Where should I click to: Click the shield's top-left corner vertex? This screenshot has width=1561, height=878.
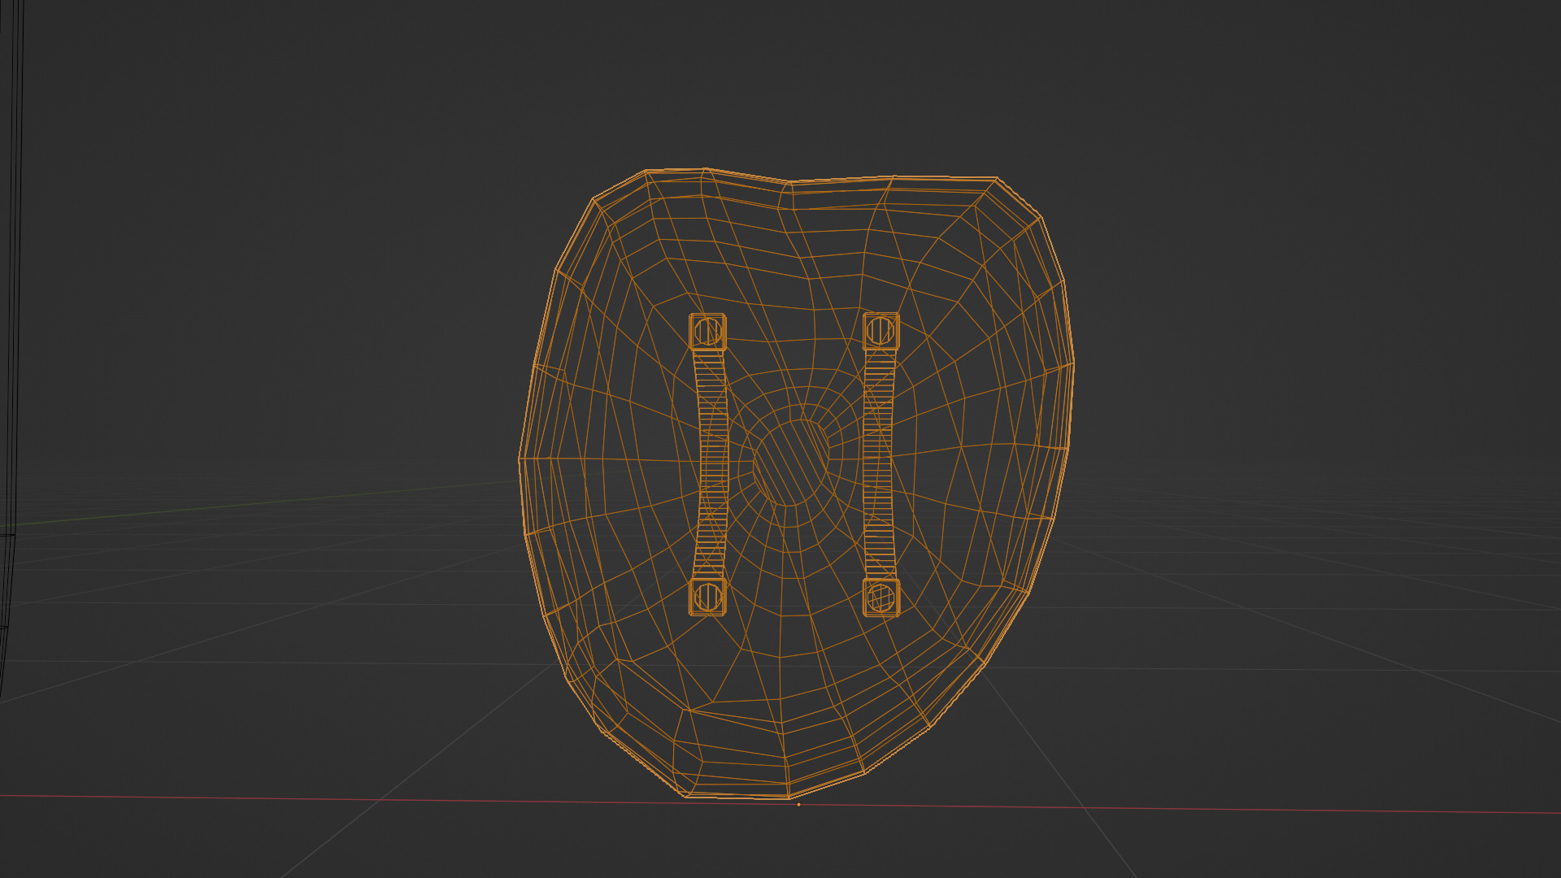[646, 171]
